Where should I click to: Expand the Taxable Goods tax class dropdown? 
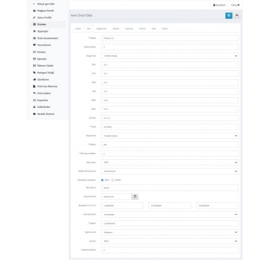click(x=170, y=136)
